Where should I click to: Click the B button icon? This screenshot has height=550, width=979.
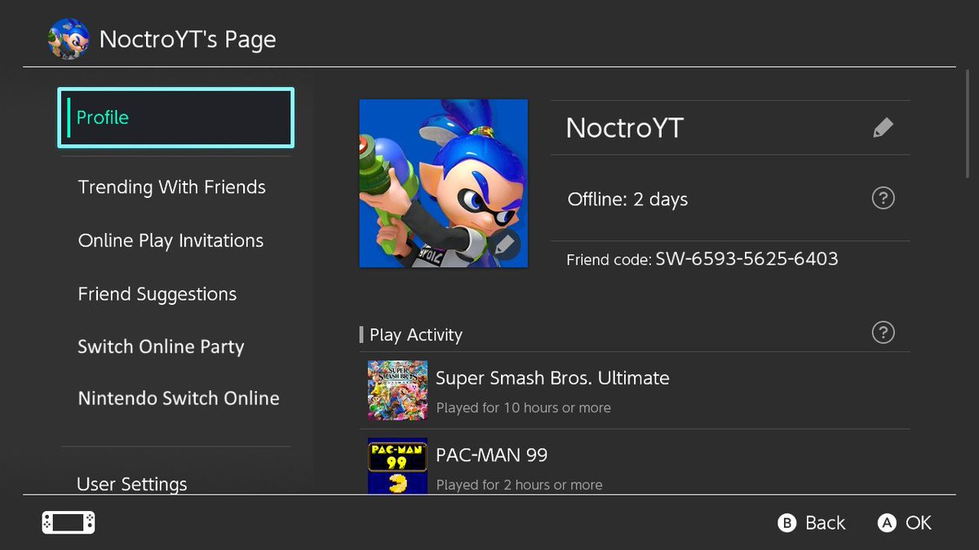point(786,523)
